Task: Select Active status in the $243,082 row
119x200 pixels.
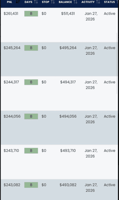Action: (109, 185)
